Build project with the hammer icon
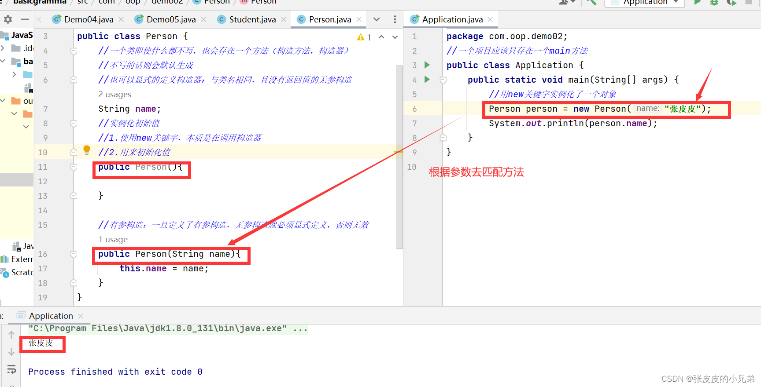Screen dimensions: 761x387 (591, 2)
